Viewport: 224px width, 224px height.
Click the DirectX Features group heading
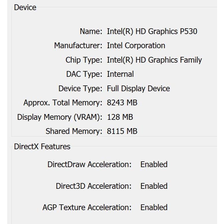42,147
